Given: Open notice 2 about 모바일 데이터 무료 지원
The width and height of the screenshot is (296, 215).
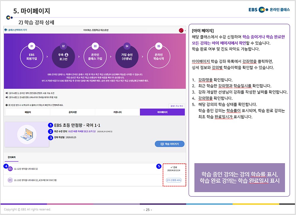Looking at the screenshot, I should (x=33, y=97).
